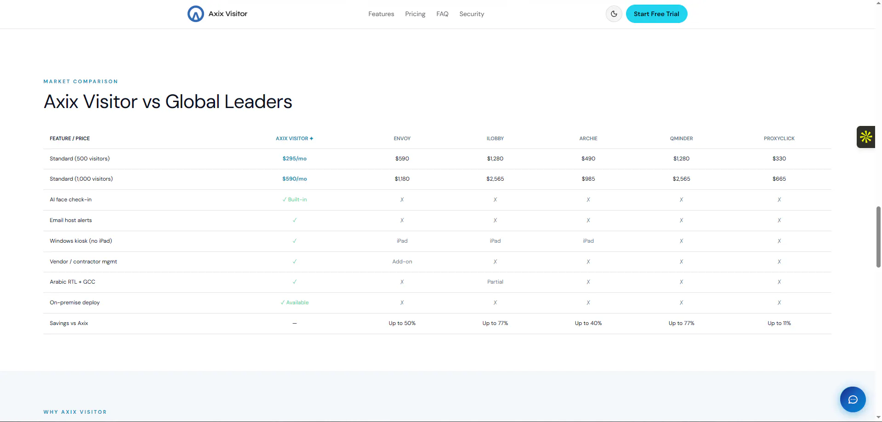Screen dimensions: 882x422
Task: Click the Arabic RTL + GCC label
Action: click(72, 282)
